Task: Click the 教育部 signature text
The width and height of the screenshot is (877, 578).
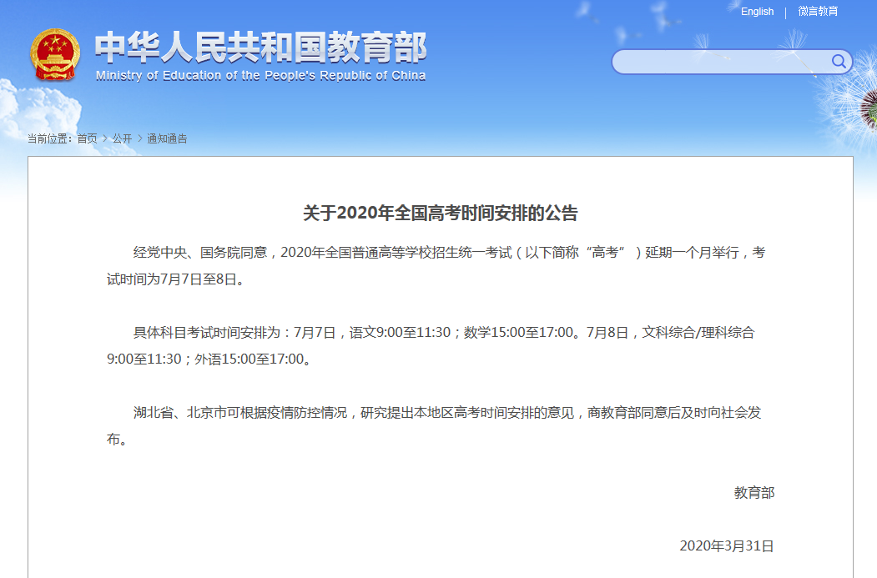Action: pyautogui.click(x=754, y=493)
